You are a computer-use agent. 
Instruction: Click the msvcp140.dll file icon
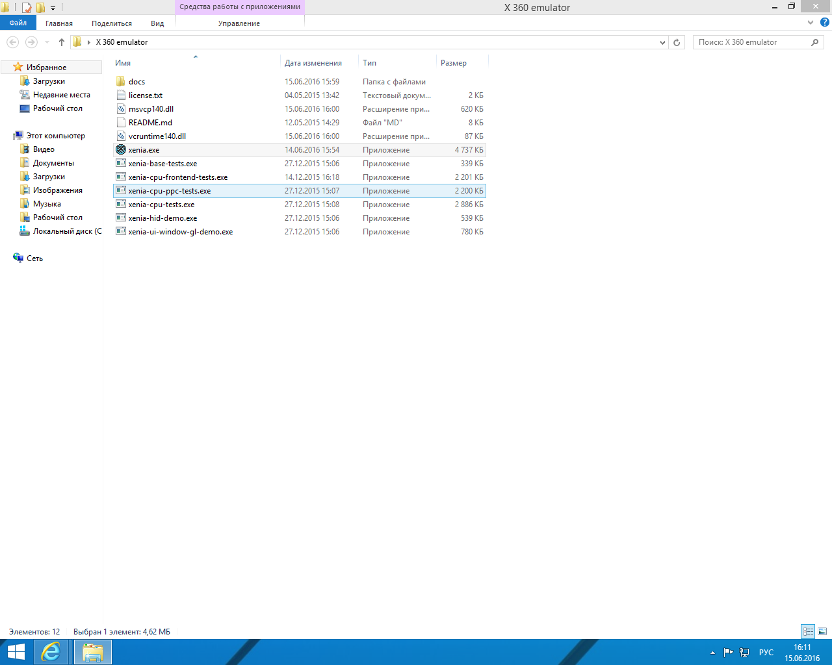pyautogui.click(x=121, y=108)
